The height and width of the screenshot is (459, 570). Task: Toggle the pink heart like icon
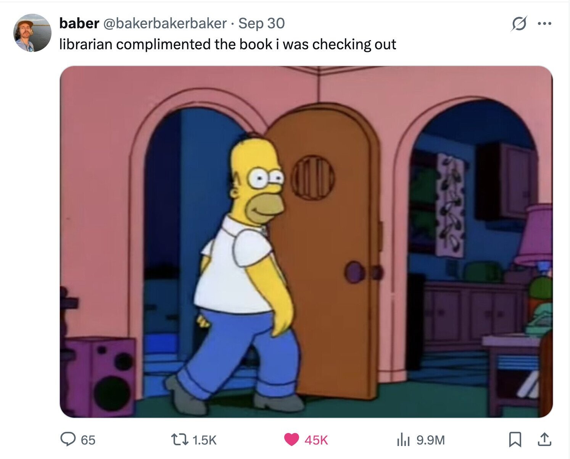[292, 440]
